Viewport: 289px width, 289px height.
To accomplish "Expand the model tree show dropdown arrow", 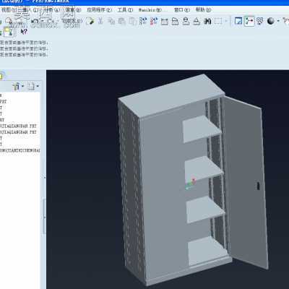I will click(38, 86).
